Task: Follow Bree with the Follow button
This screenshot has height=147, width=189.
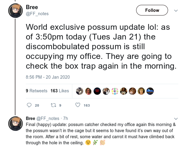Action: [152, 10]
